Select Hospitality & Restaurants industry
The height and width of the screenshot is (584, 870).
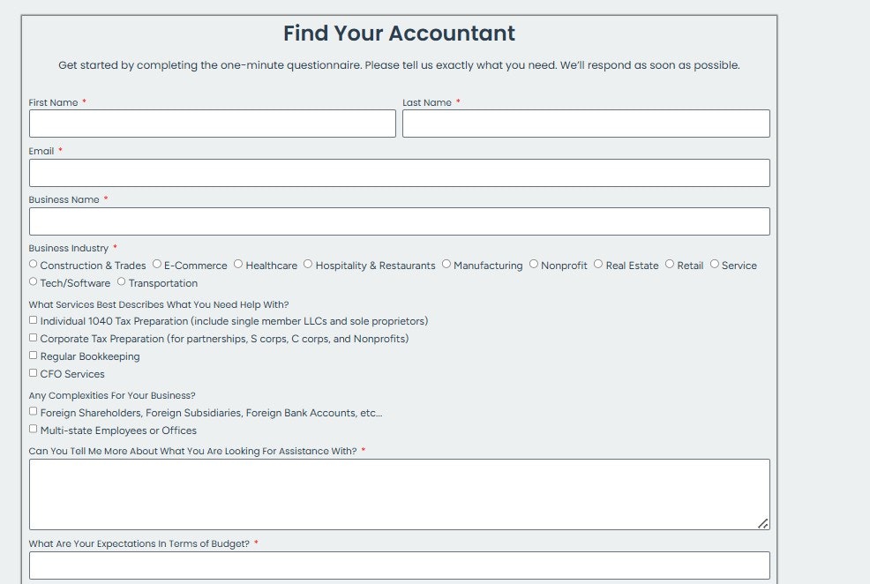[307, 263]
